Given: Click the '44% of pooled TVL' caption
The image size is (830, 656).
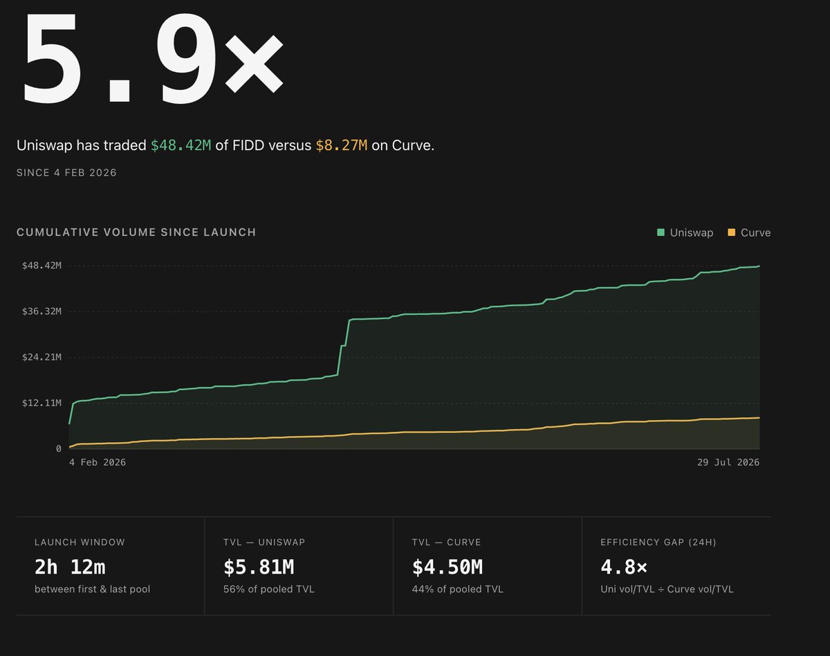Looking at the screenshot, I should [x=458, y=590].
